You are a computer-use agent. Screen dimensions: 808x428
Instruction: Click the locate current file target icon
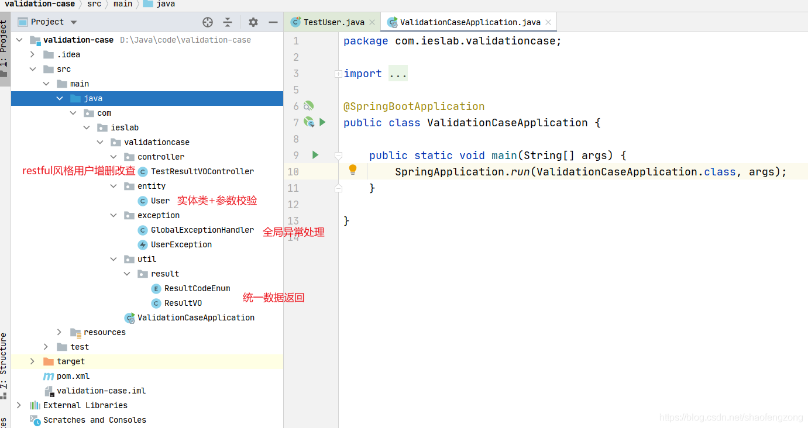(208, 22)
